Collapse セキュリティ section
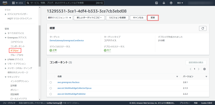 (x=5, y=77)
